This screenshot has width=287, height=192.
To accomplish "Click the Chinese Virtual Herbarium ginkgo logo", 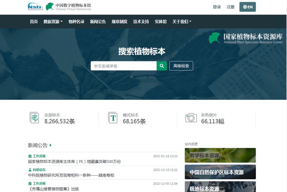I will point(50,7).
